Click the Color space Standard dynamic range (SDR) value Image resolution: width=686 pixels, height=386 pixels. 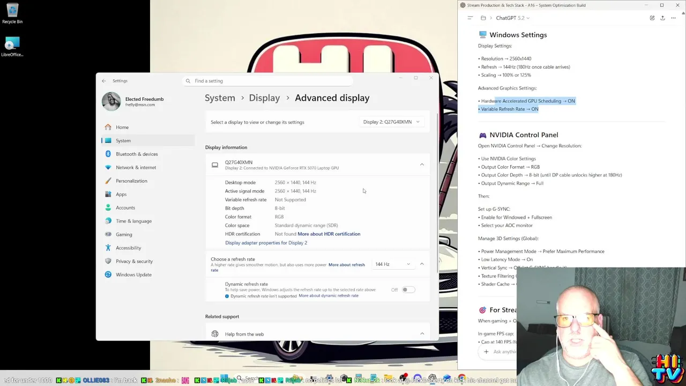(307, 225)
